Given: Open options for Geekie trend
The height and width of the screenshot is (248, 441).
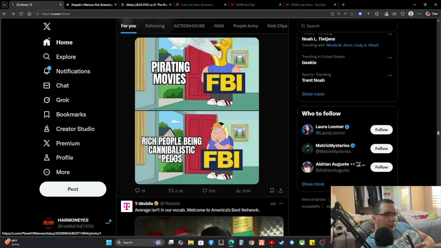Looking at the screenshot, I should (390, 58).
